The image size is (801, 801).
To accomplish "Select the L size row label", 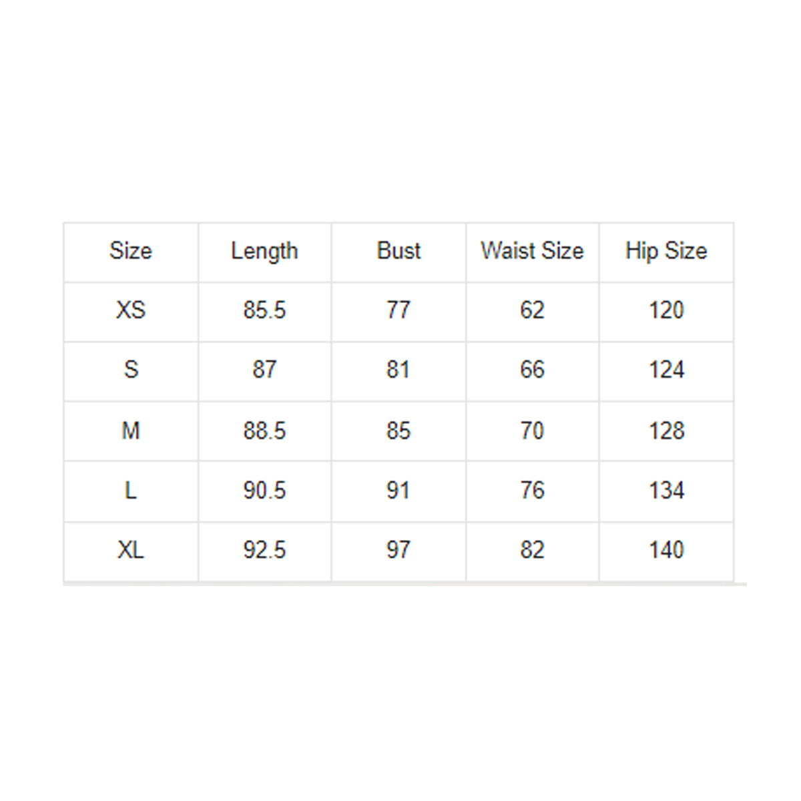I will pos(131,491).
